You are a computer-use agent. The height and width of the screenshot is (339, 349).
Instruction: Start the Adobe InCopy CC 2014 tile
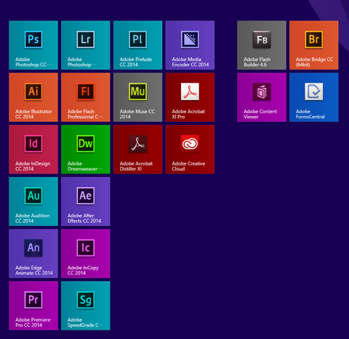86,253
